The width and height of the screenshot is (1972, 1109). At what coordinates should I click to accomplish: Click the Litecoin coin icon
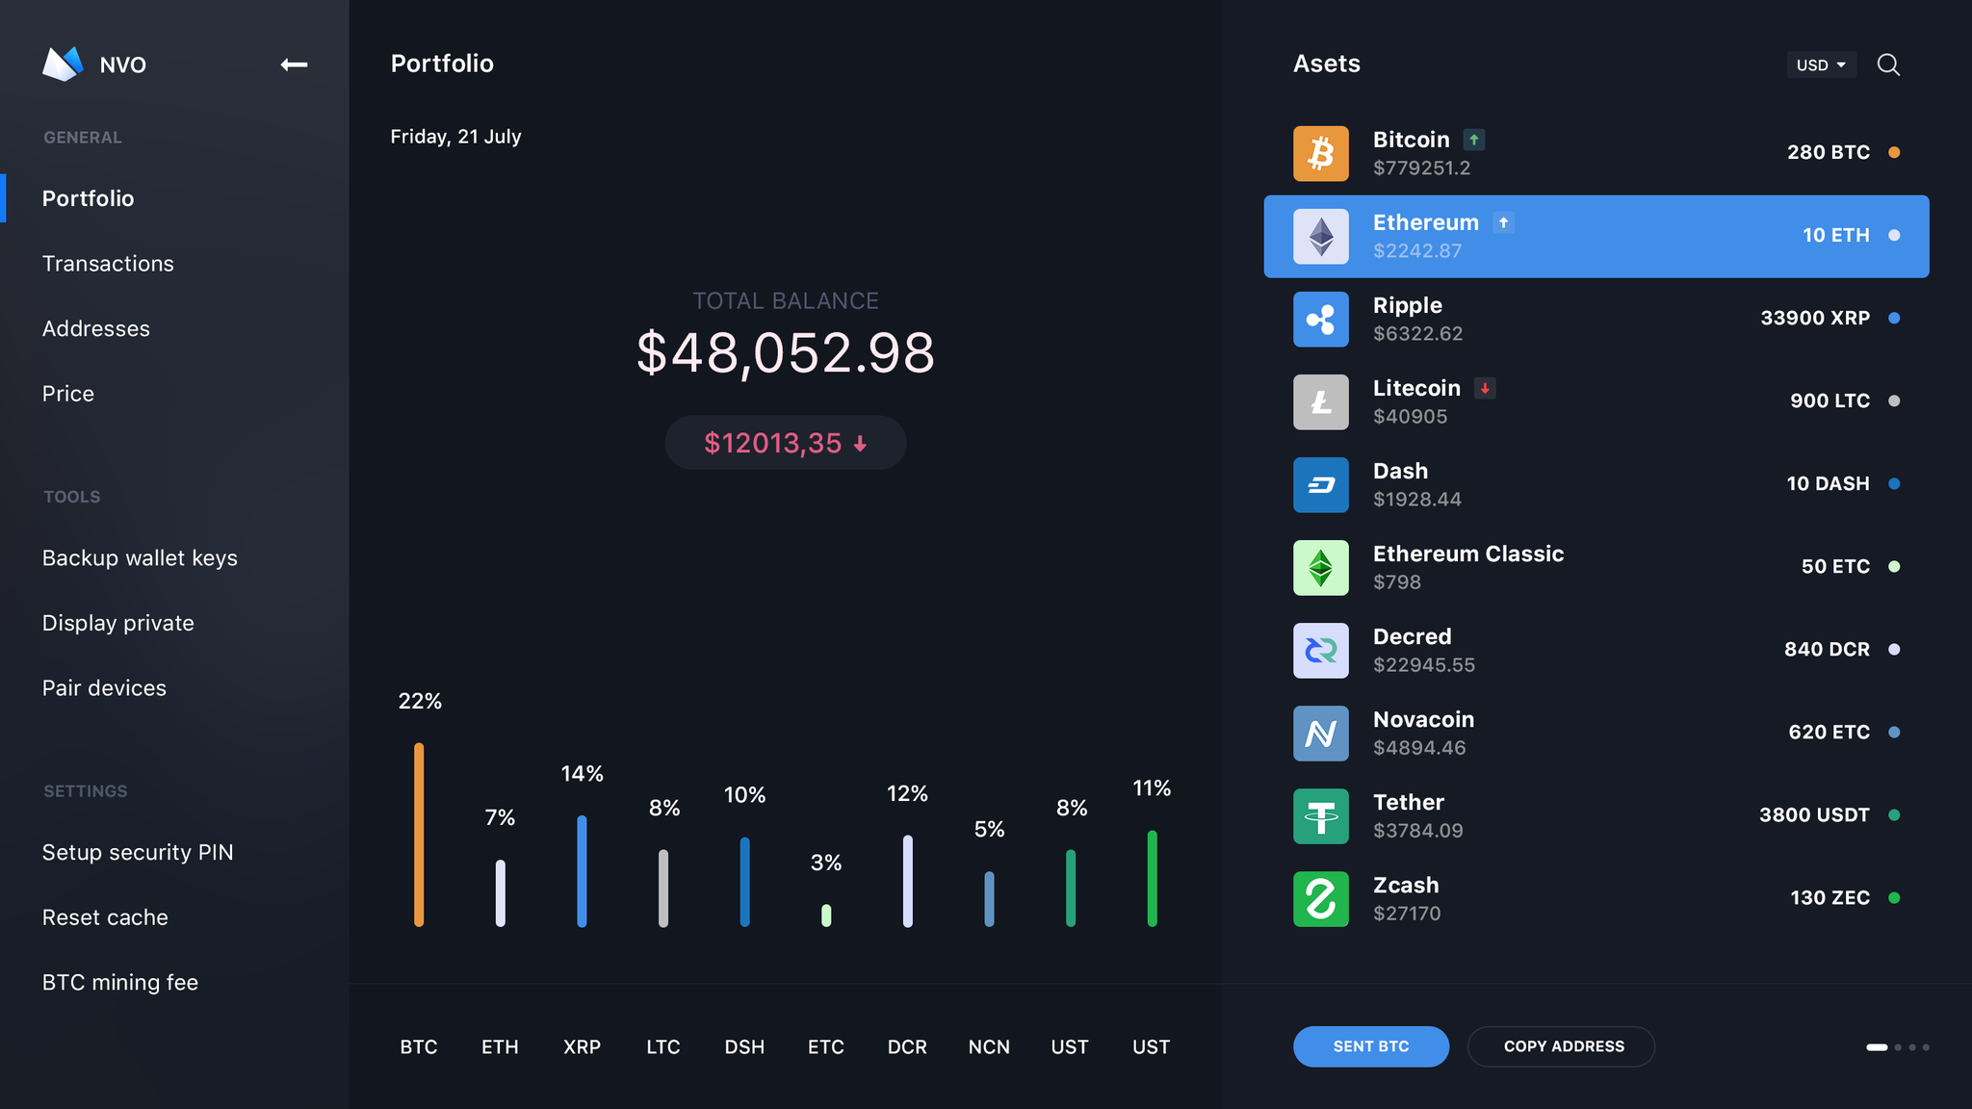point(1321,401)
